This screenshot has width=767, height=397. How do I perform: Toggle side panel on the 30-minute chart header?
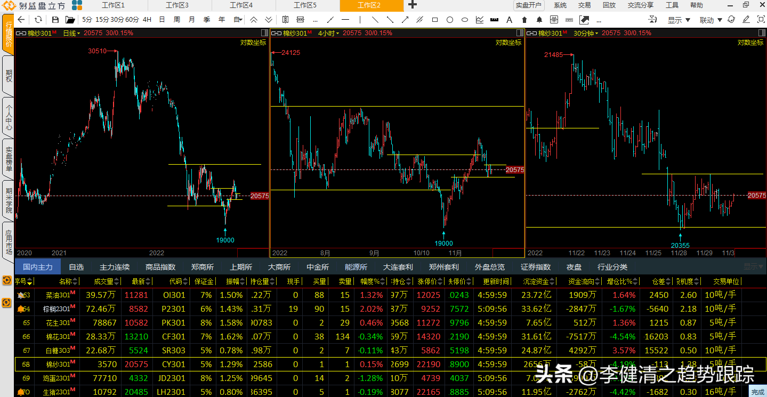(x=762, y=33)
